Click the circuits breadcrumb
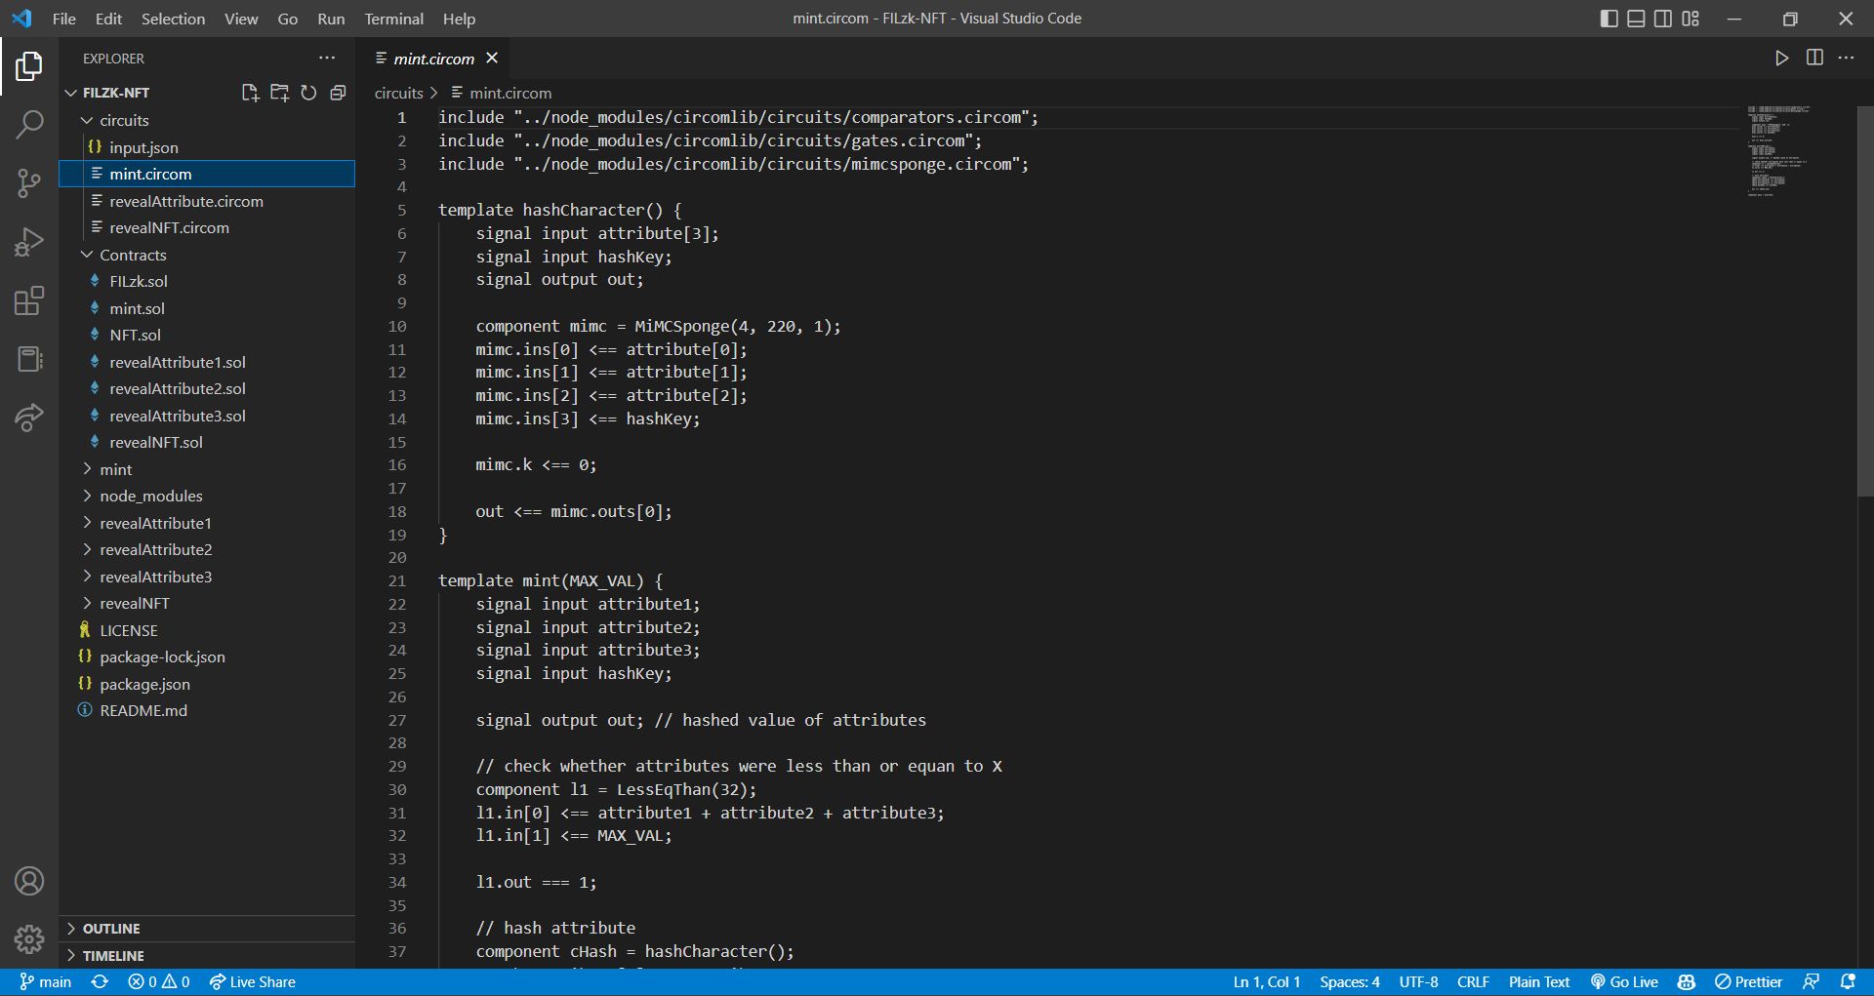Viewport: 1874px width, 996px height. [399, 93]
